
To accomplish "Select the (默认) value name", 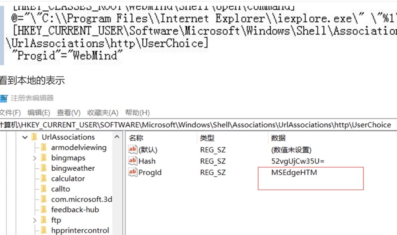I will click(x=148, y=150).
